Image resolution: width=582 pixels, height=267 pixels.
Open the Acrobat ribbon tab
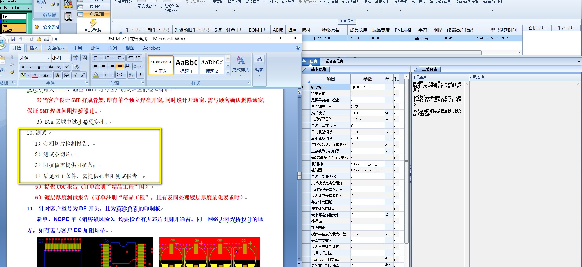click(x=151, y=48)
